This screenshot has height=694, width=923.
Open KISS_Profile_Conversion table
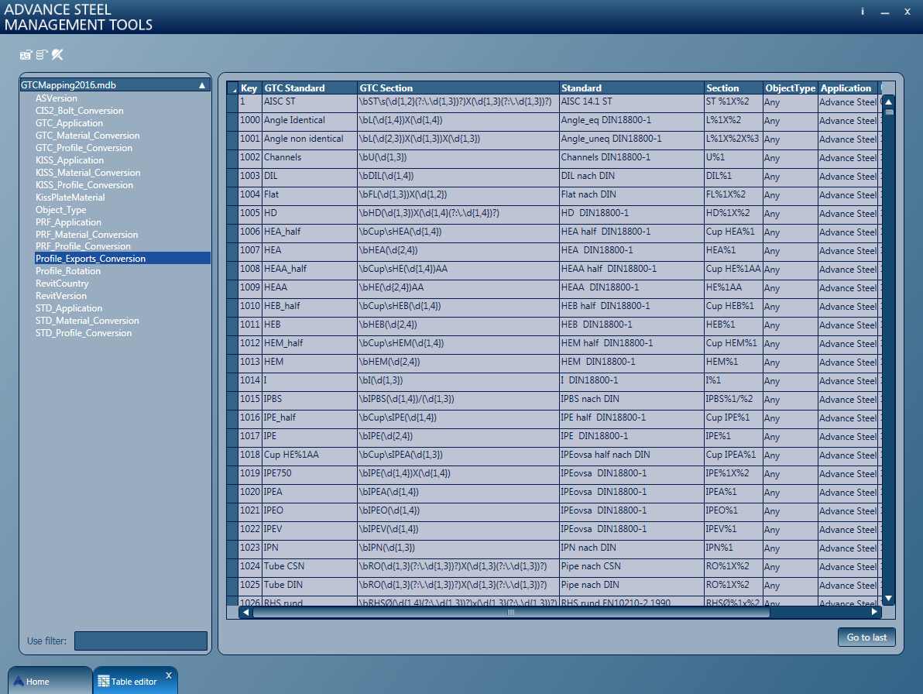click(x=84, y=185)
